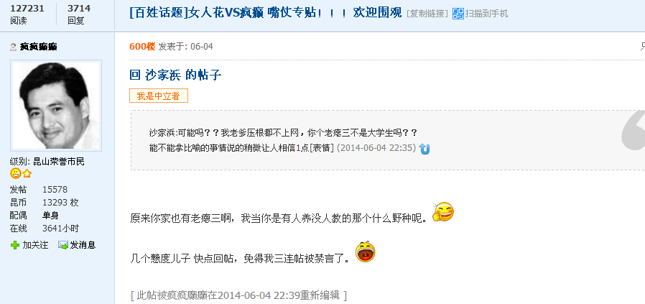Click the 600楼 floor number
This screenshot has width=645, height=304.
(x=142, y=47)
